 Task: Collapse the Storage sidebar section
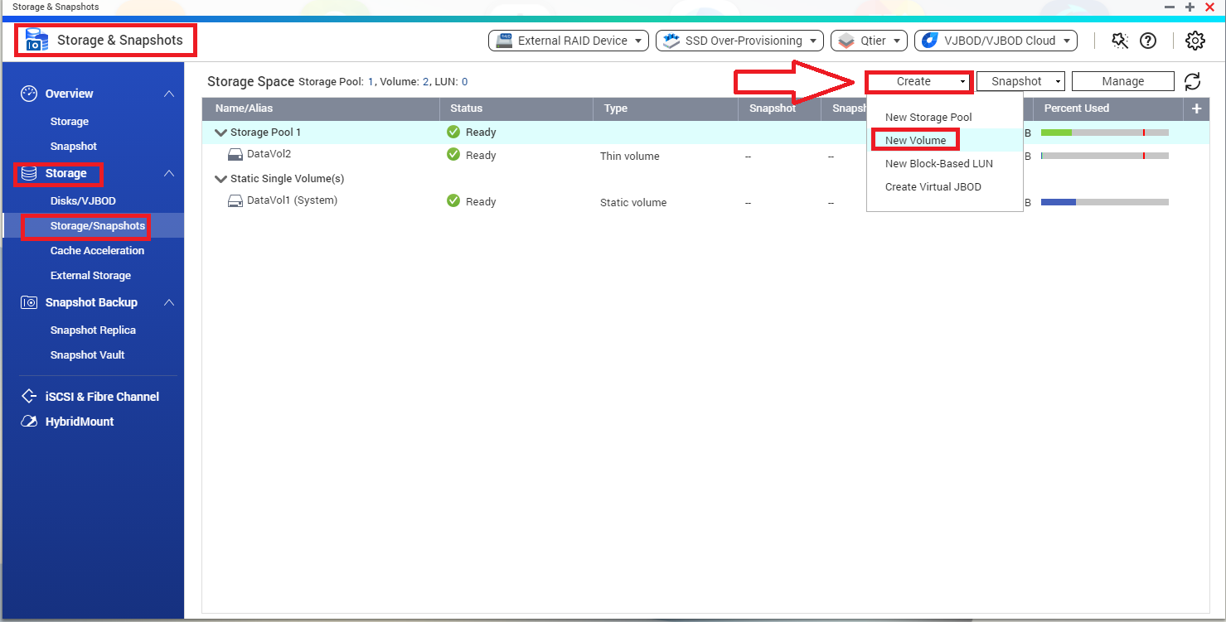point(169,173)
